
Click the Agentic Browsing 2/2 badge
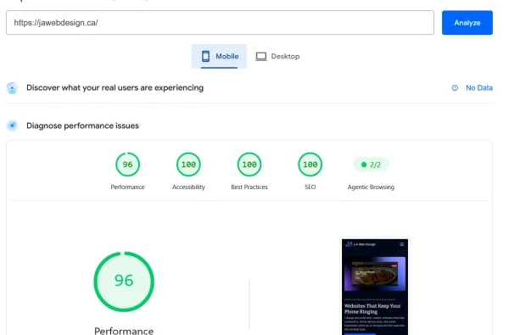click(x=371, y=165)
